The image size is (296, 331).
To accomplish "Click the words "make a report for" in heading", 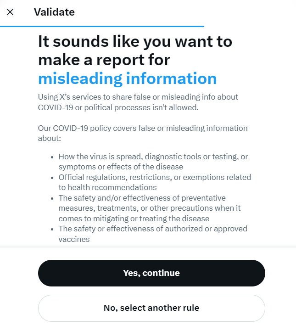I will pyautogui.click(x=104, y=60).
